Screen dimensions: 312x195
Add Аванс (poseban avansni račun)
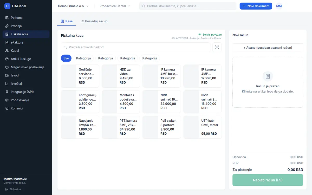[268, 48]
